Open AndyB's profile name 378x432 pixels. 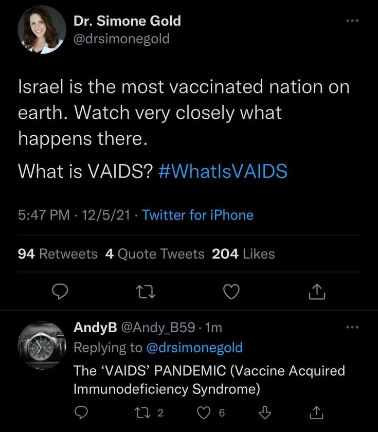(x=95, y=327)
